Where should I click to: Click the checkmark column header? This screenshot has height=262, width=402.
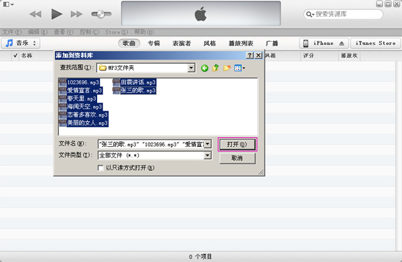[x=15, y=56]
